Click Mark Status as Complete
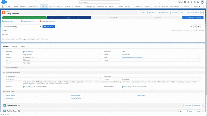The width and height of the screenshot is (207, 116). point(193,18)
